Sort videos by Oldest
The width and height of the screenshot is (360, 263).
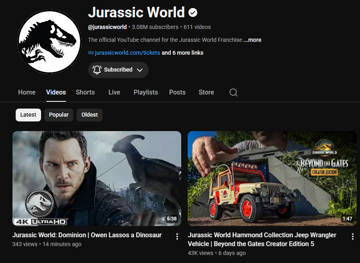tap(89, 115)
